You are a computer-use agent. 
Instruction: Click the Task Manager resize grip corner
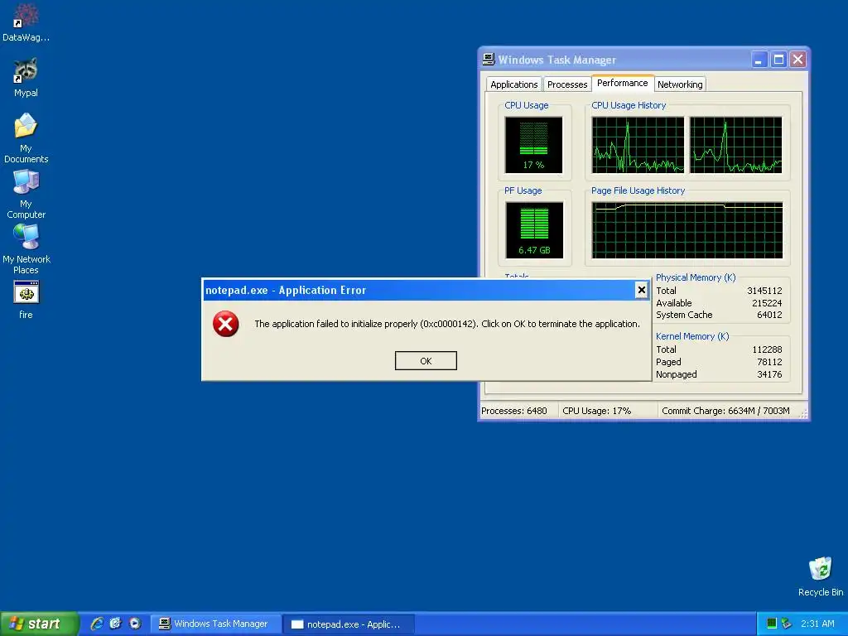803,414
